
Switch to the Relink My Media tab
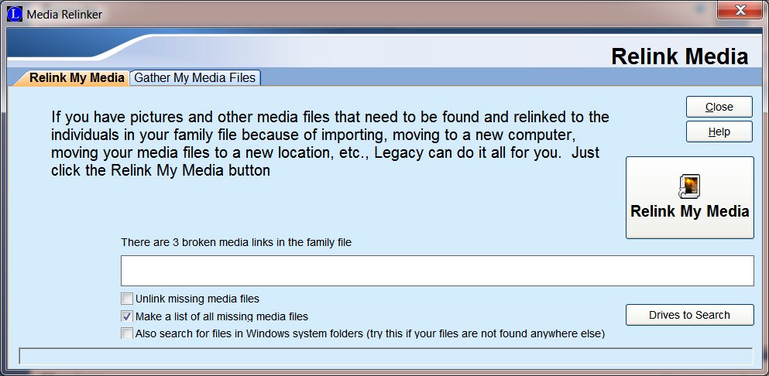75,78
